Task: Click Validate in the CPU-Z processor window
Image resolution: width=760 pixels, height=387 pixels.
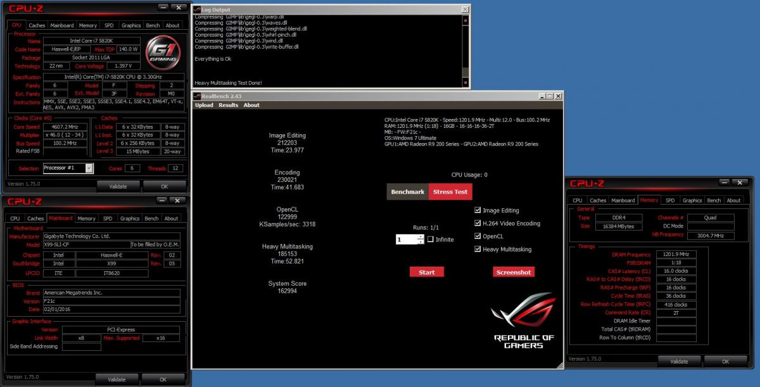Action: [x=118, y=186]
